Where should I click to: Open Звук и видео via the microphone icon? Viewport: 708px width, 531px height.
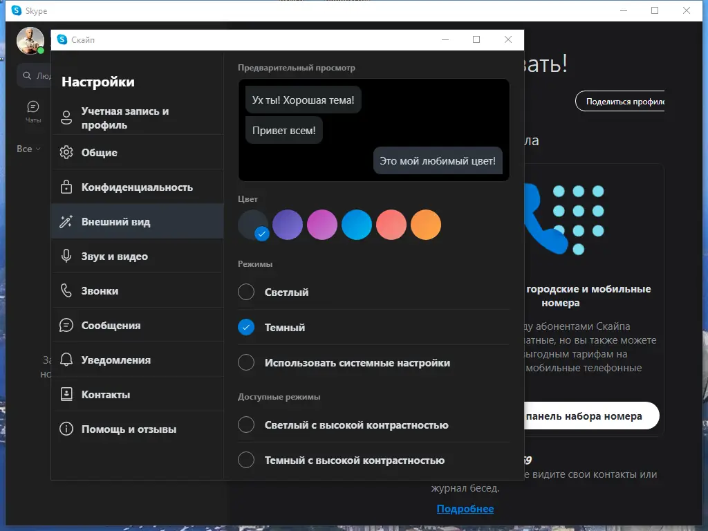point(68,256)
